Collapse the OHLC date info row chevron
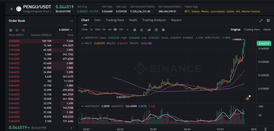 click(x=82, y=37)
